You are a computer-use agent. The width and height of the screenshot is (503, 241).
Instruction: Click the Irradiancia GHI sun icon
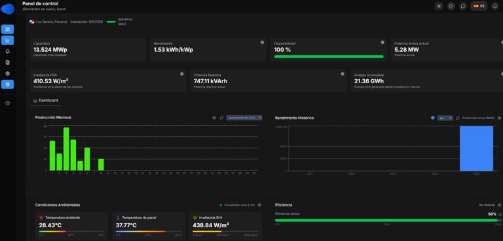tap(195, 217)
